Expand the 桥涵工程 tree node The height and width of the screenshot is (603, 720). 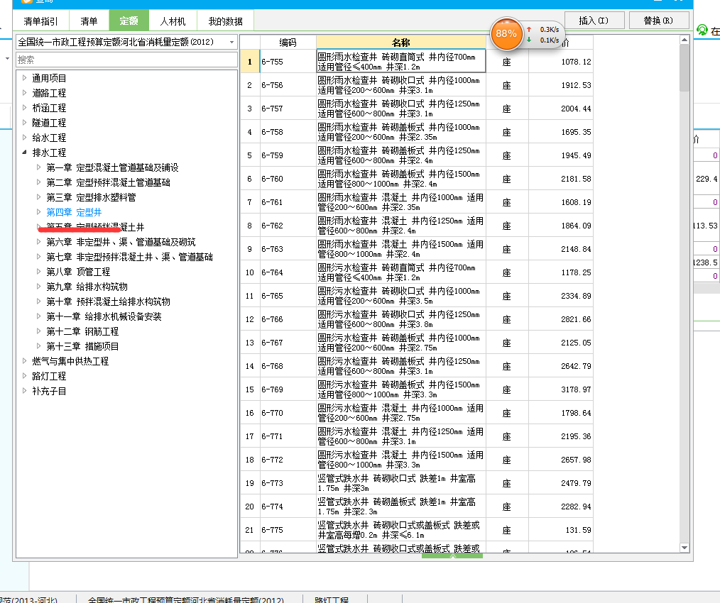pos(25,108)
